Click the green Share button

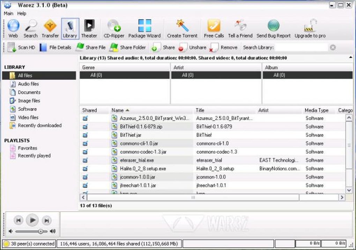(163, 47)
